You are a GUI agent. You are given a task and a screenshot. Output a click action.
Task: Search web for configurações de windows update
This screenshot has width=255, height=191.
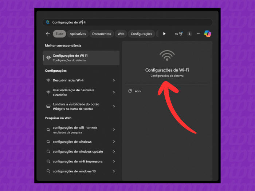pos(81,152)
